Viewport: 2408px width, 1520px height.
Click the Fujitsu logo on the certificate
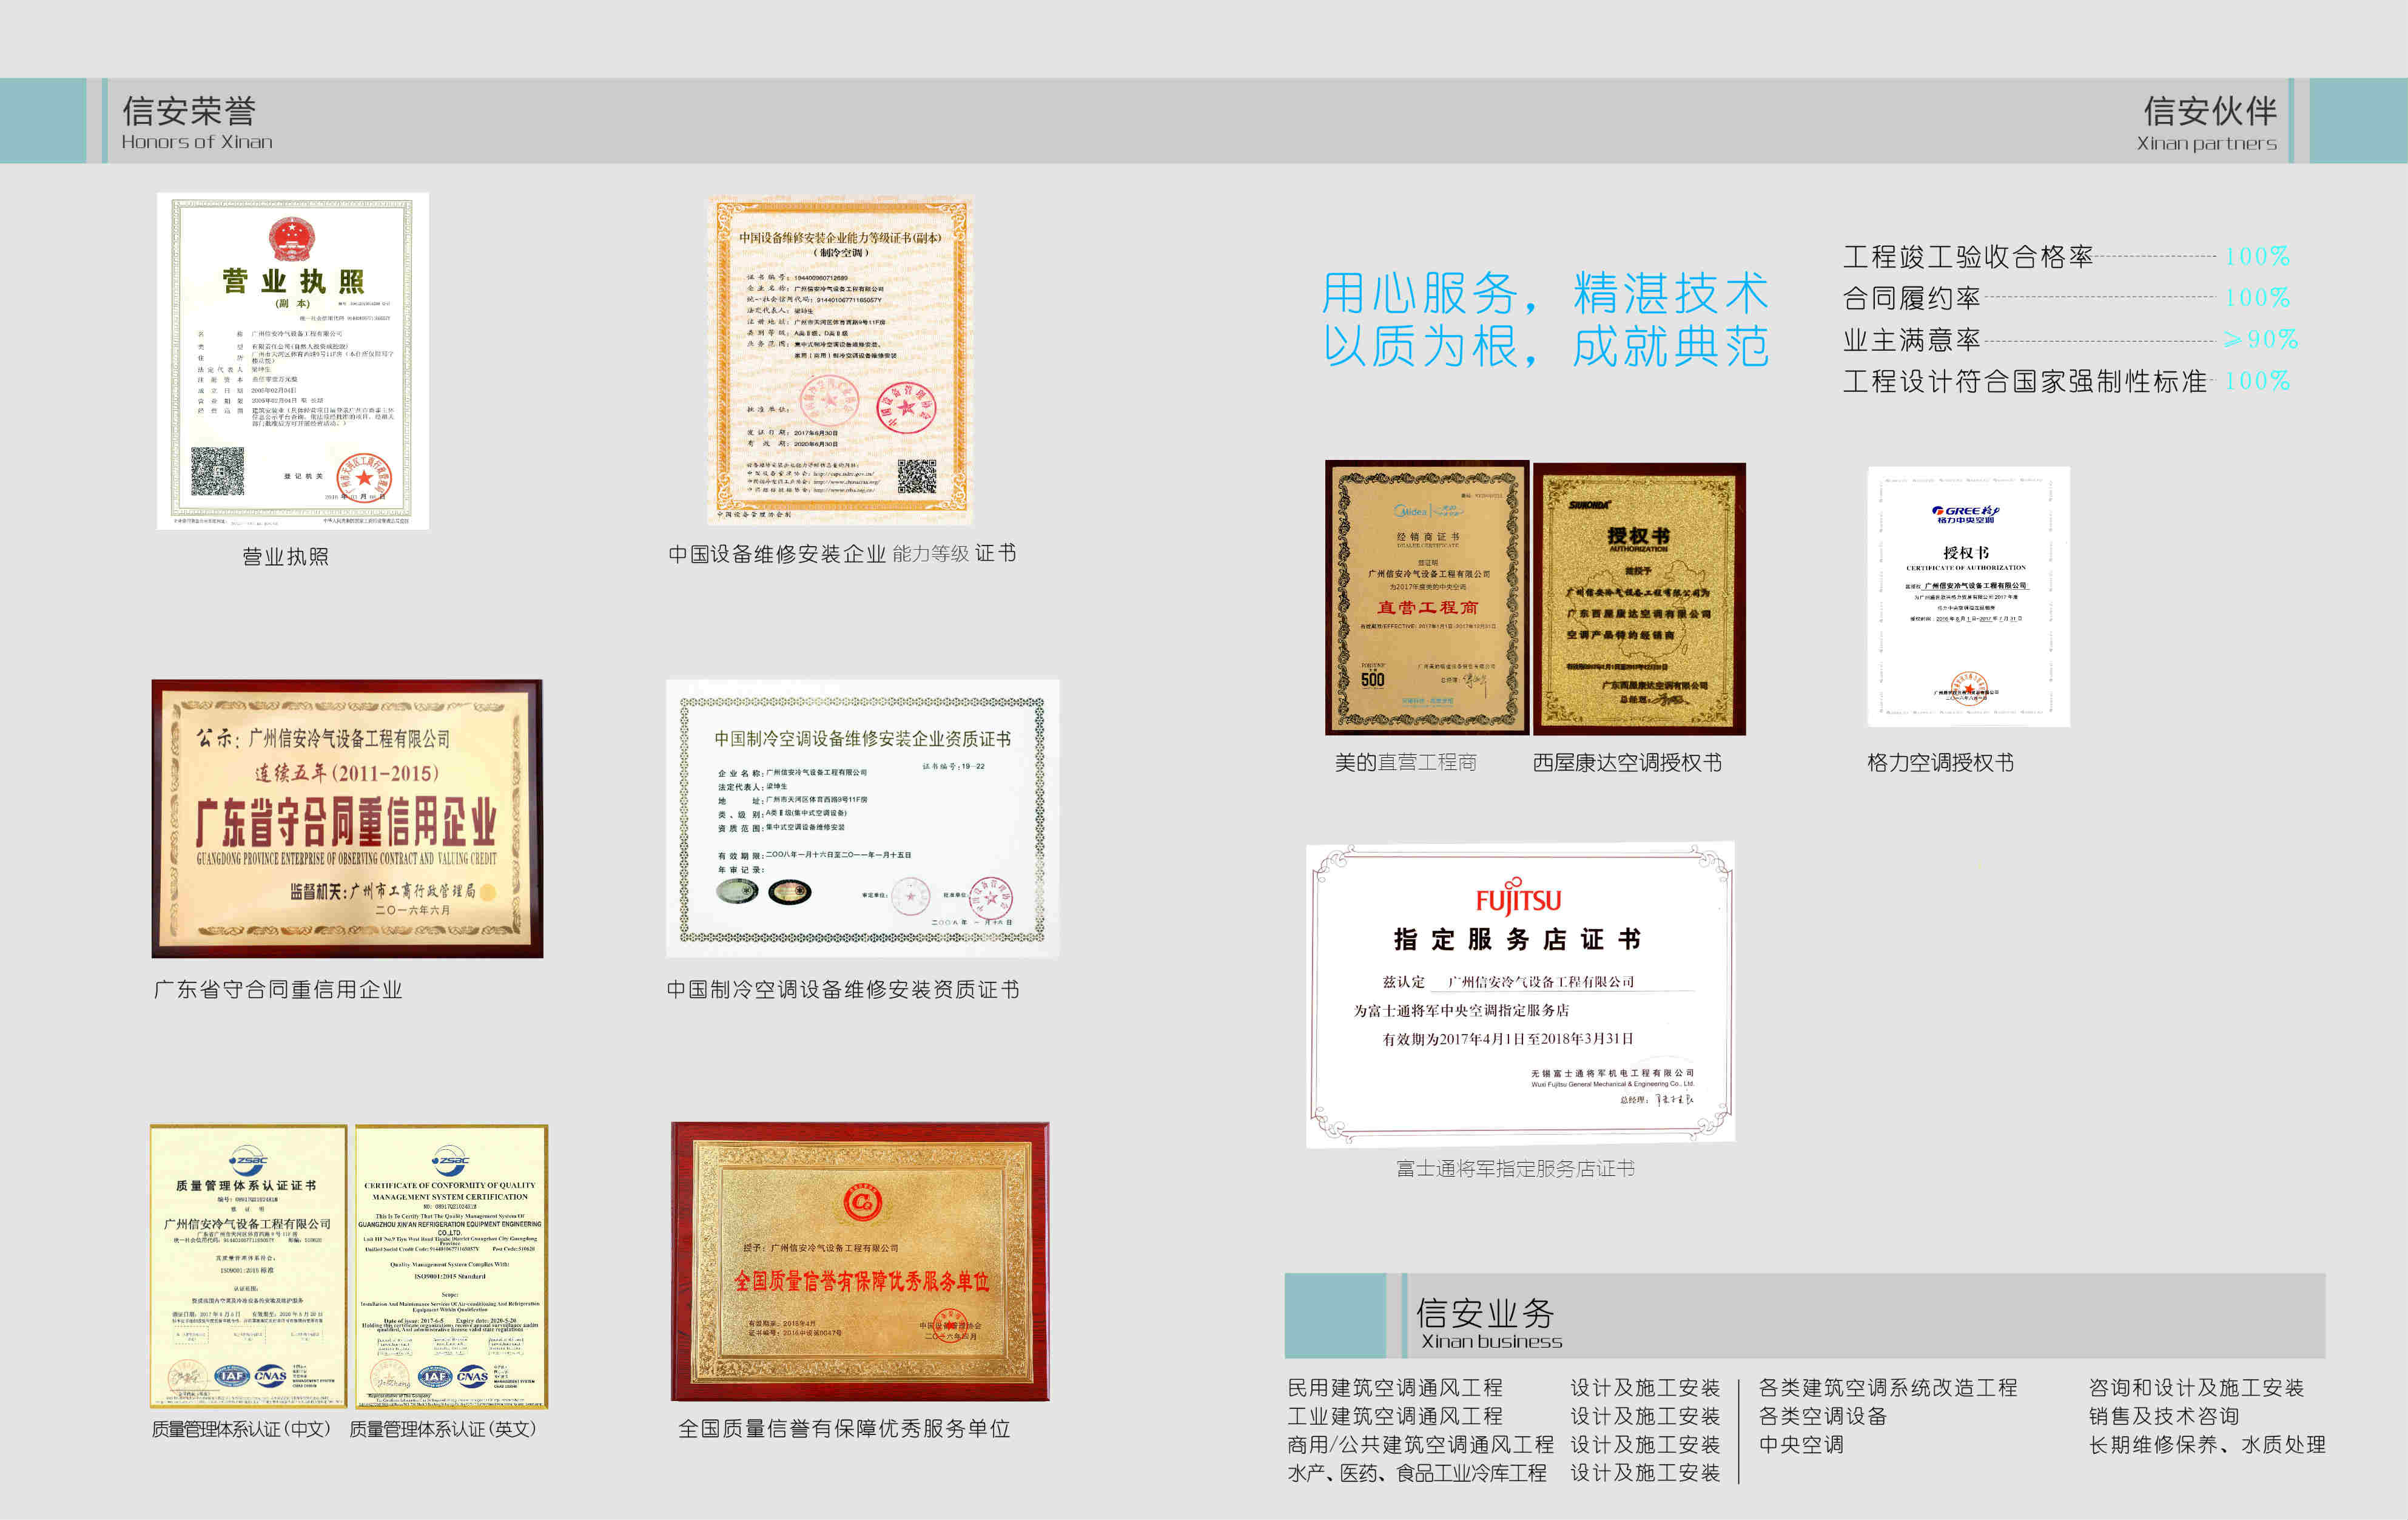(1518, 899)
